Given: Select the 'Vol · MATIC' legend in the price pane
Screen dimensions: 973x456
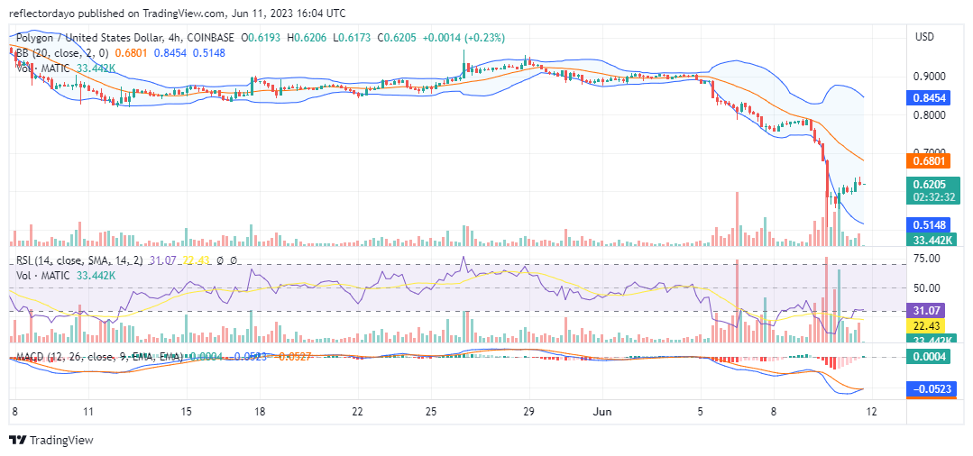Looking at the screenshot, I should [43, 68].
